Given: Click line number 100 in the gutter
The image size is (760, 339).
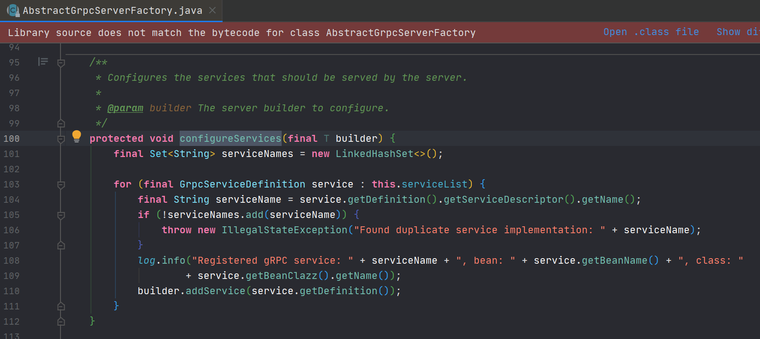Looking at the screenshot, I should pos(12,139).
